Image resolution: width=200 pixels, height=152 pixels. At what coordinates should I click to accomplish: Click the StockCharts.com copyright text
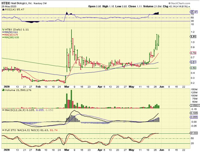click(x=179, y=3)
